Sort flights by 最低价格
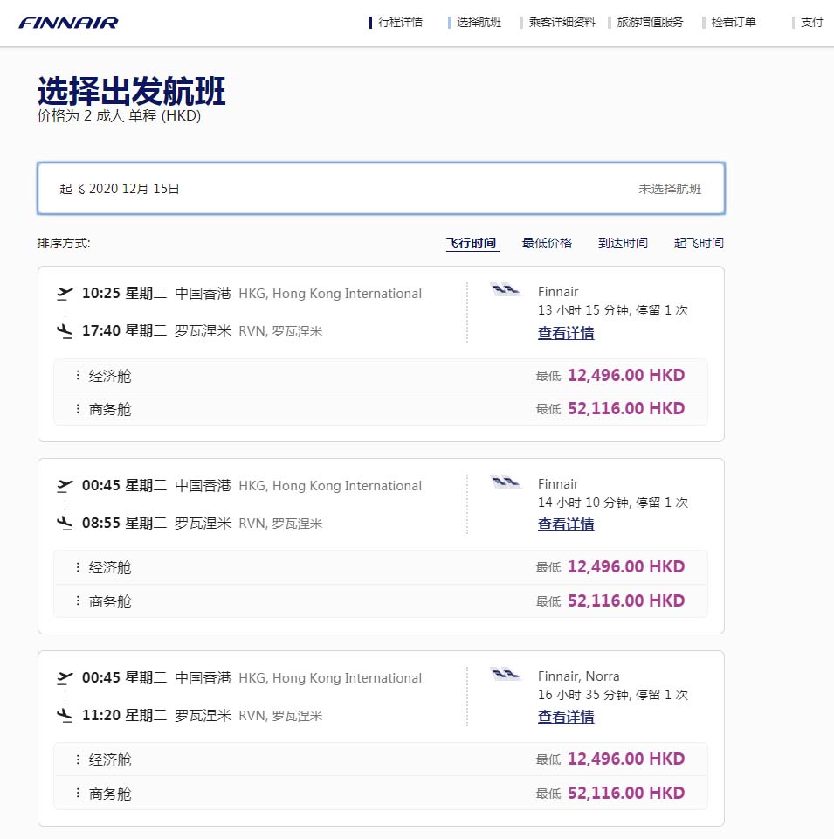This screenshot has width=834, height=839. 547,243
